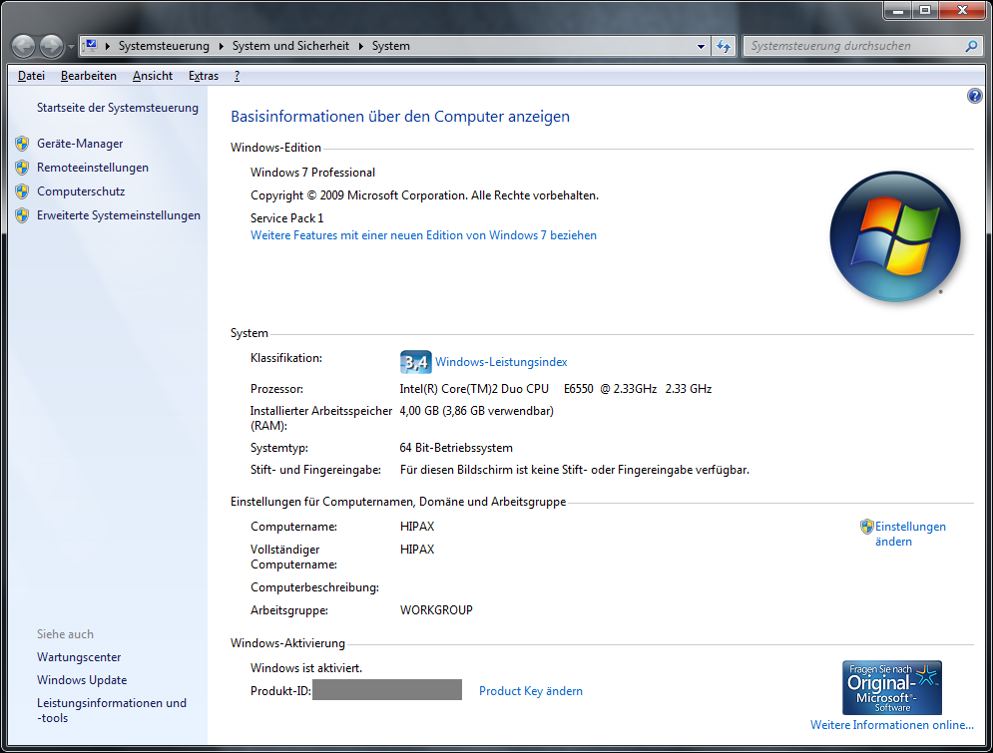Click the shield icon next to Einstellungen ändern
Screen dimensions: 993x753
click(866, 527)
